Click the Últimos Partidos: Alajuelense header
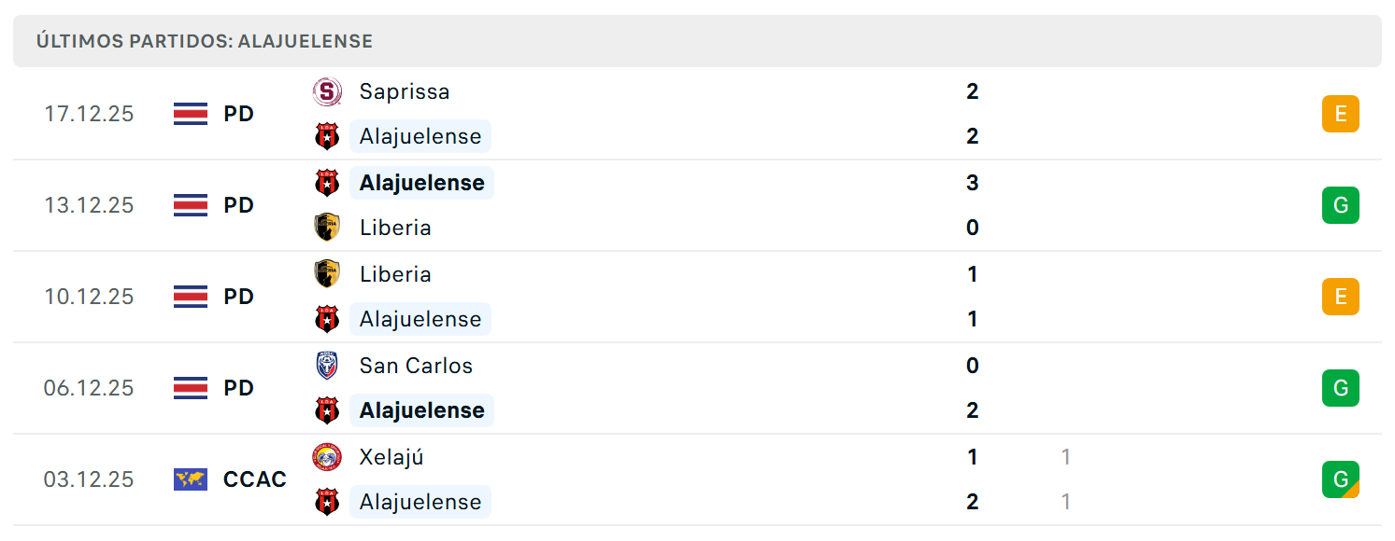The height and width of the screenshot is (541, 1395). [205, 41]
